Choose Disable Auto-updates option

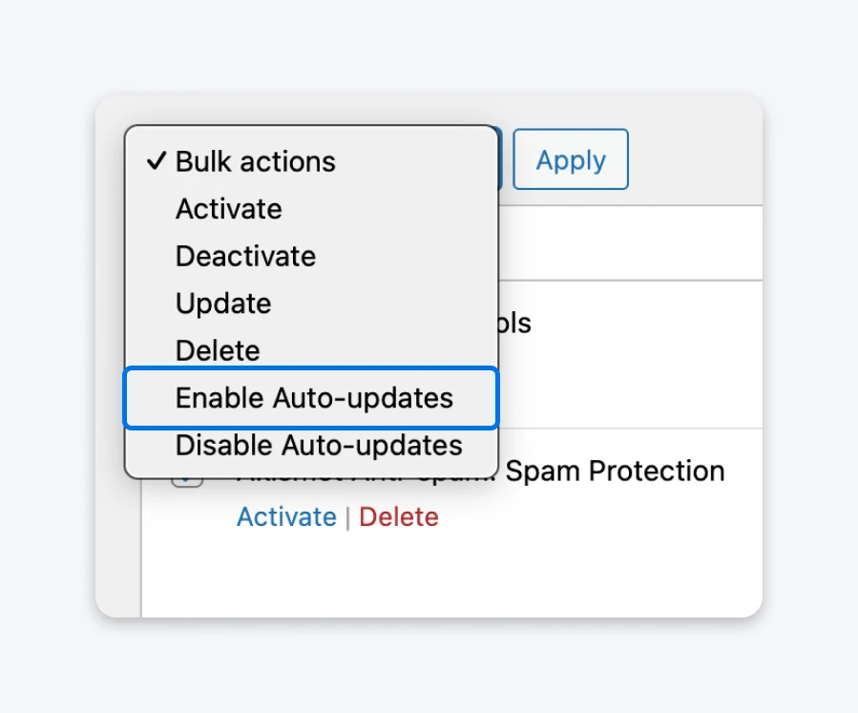click(318, 445)
